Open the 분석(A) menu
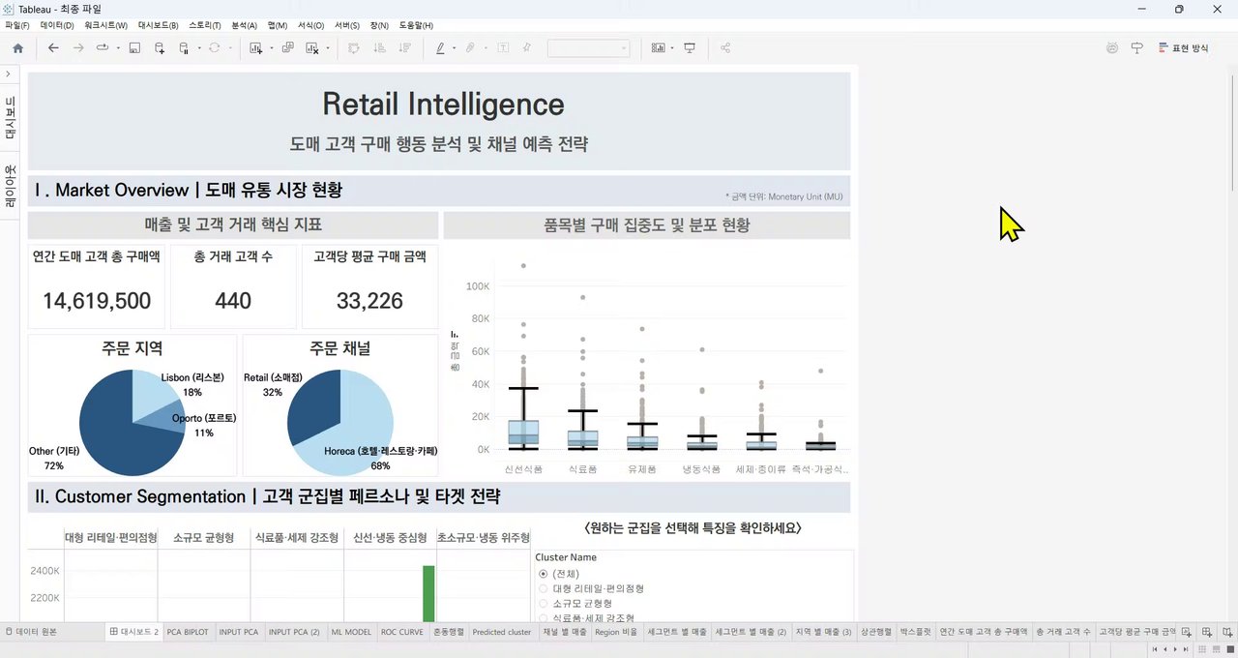This screenshot has width=1238, height=658. pyautogui.click(x=244, y=25)
